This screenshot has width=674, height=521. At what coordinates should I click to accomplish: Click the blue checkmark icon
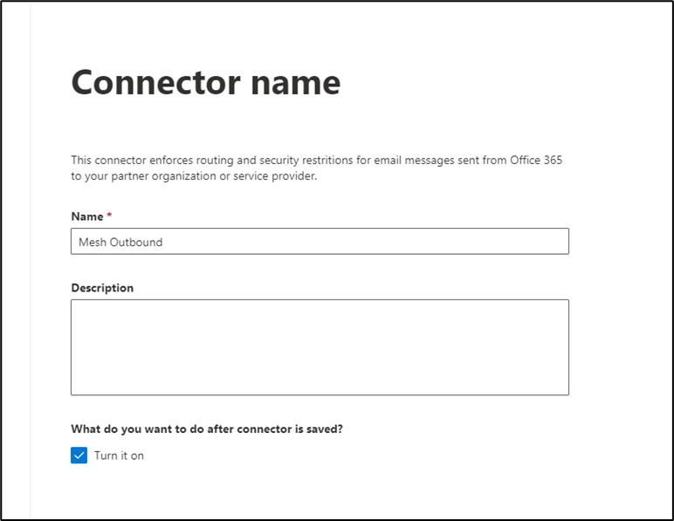(79, 456)
